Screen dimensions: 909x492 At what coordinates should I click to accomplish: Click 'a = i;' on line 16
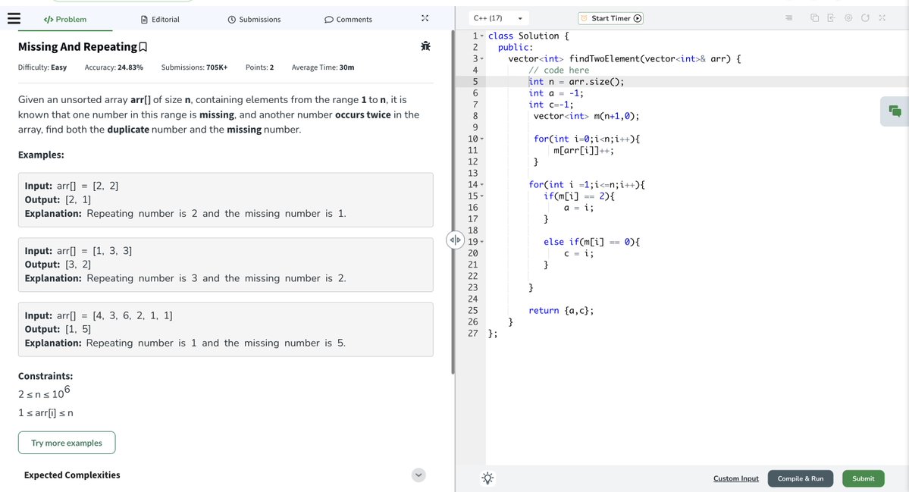578,208
